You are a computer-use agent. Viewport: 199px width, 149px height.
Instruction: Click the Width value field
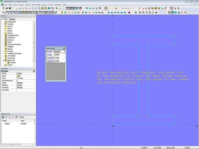click(x=59, y=55)
